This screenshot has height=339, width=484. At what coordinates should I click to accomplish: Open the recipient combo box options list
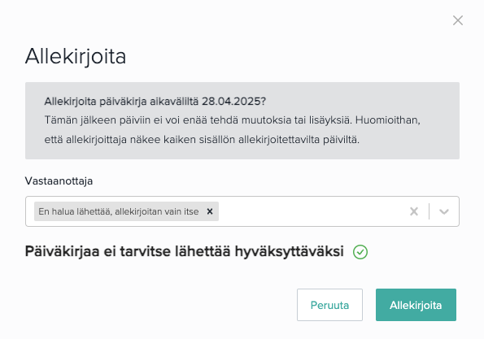[444, 211]
